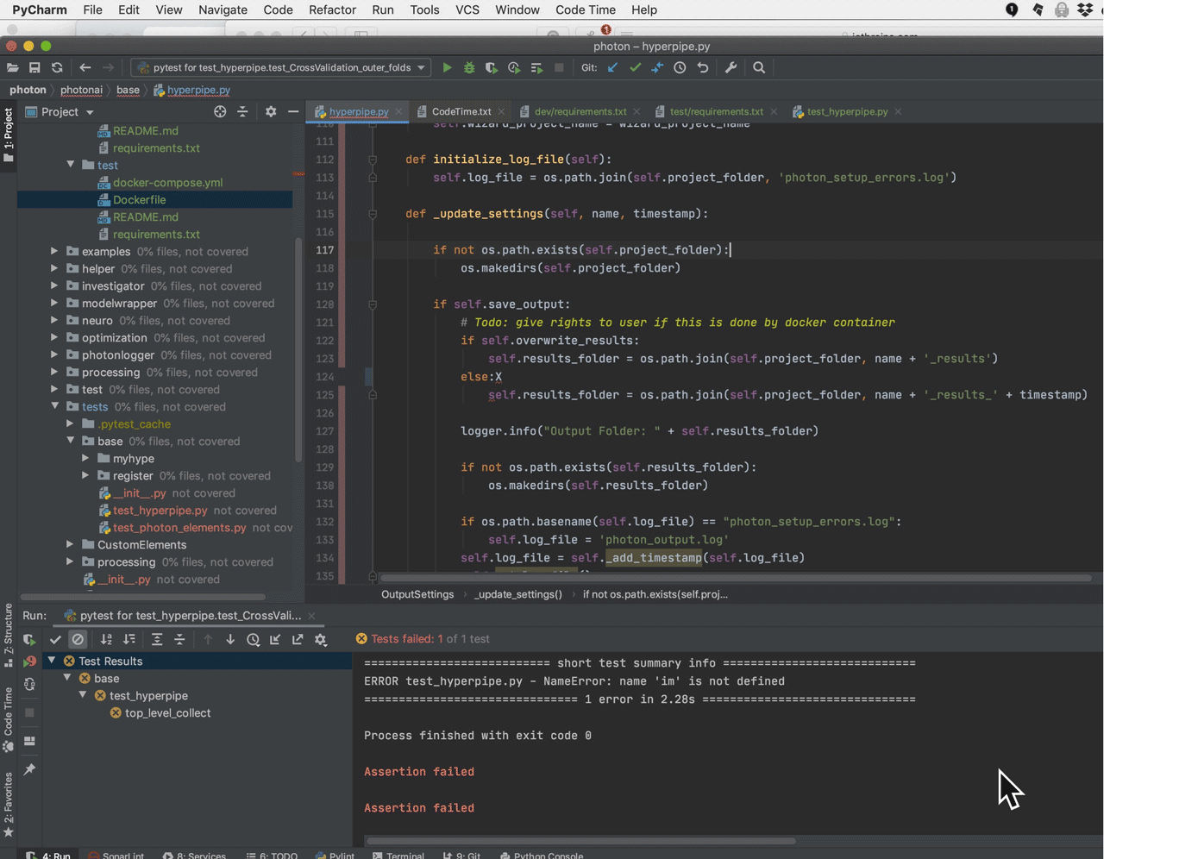Screen dimensions: 1204x859
Task: Commit changes using the Git green checkmark
Action: click(x=635, y=67)
